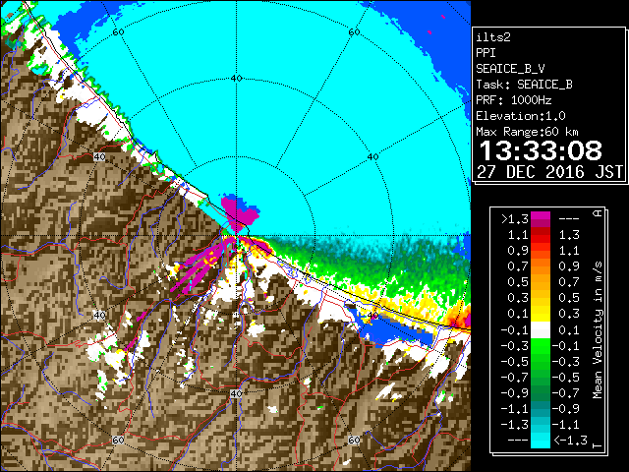Click the "Task: SEAICE_B" line
This screenshot has height=472, width=629.
point(524,85)
